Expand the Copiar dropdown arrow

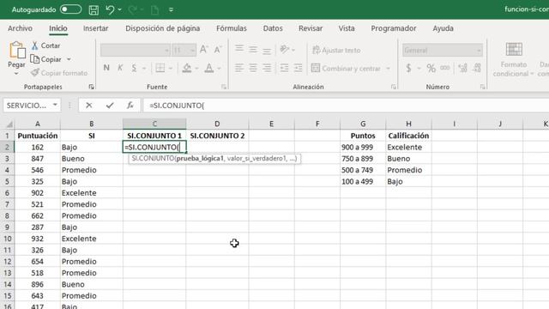tap(69, 59)
